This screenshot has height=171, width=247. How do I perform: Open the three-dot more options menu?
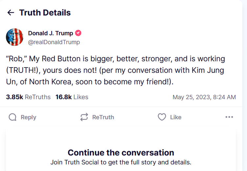pyautogui.click(x=229, y=117)
